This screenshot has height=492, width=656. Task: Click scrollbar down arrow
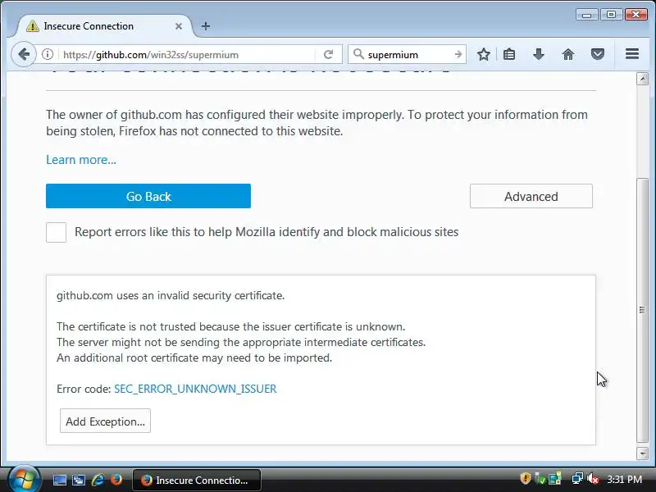coord(643,453)
